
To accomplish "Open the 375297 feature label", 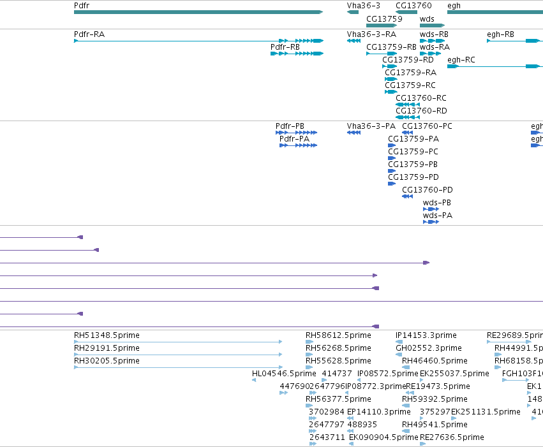I will click(435, 413).
